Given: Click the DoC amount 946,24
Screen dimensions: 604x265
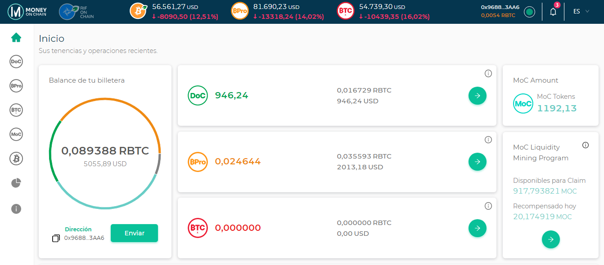Looking at the screenshot, I should coord(231,95).
